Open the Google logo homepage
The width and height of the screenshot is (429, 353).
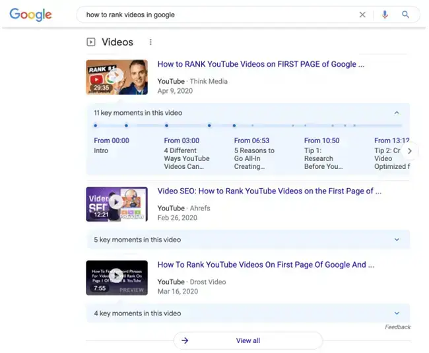click(x=31, y=15)
